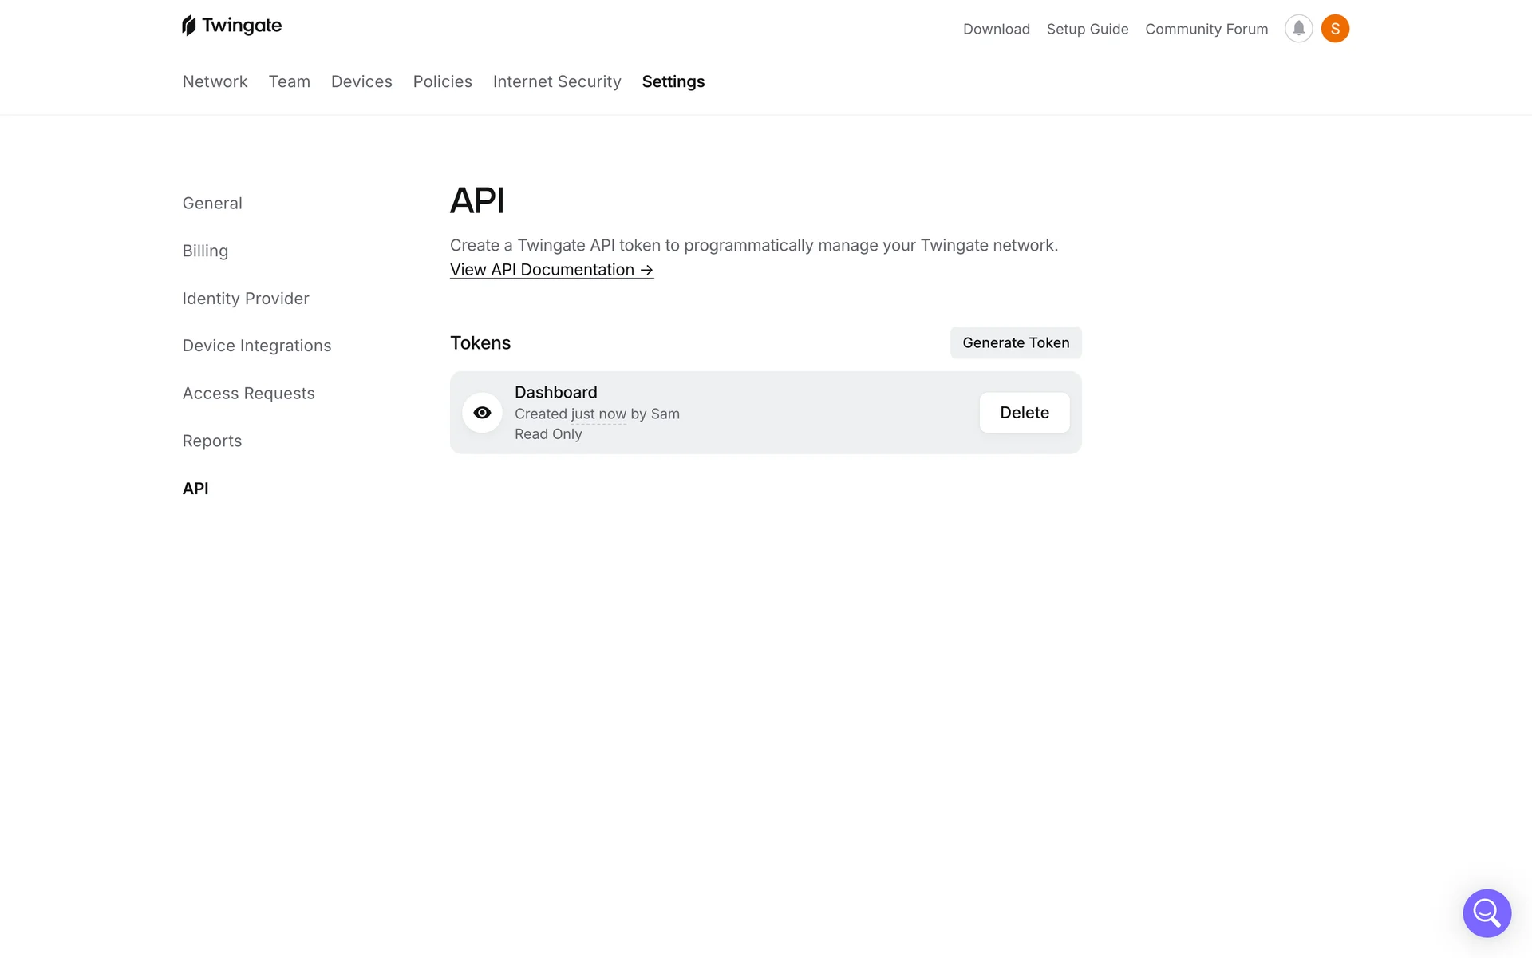The width and height of the screenshot is (1532, 958).
Task: Select Identity Provider in sidebar
Action: coord(246,299)
